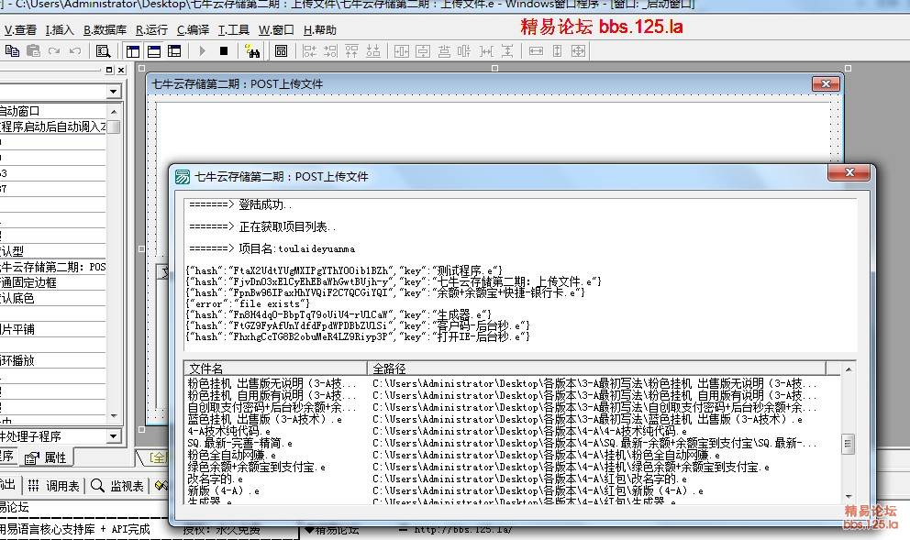
Task: Click the file list scroll-down arrow
Action: [x=849, y=497]
